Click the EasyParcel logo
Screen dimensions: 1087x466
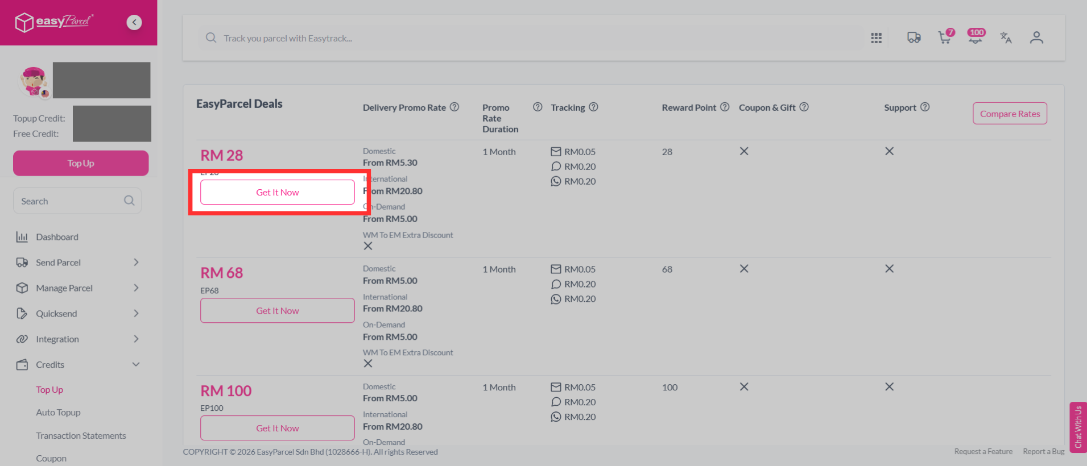click(54, 22)
